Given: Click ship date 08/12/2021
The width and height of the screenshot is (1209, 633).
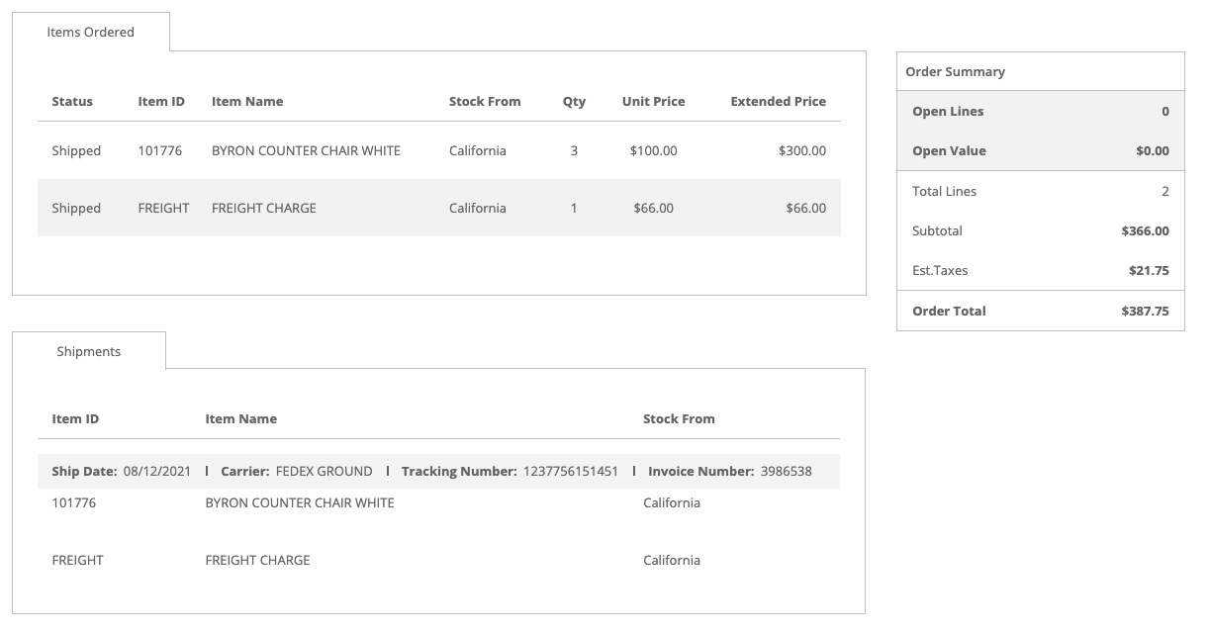Looking at the screenshot, I should [x=157, y=472].
